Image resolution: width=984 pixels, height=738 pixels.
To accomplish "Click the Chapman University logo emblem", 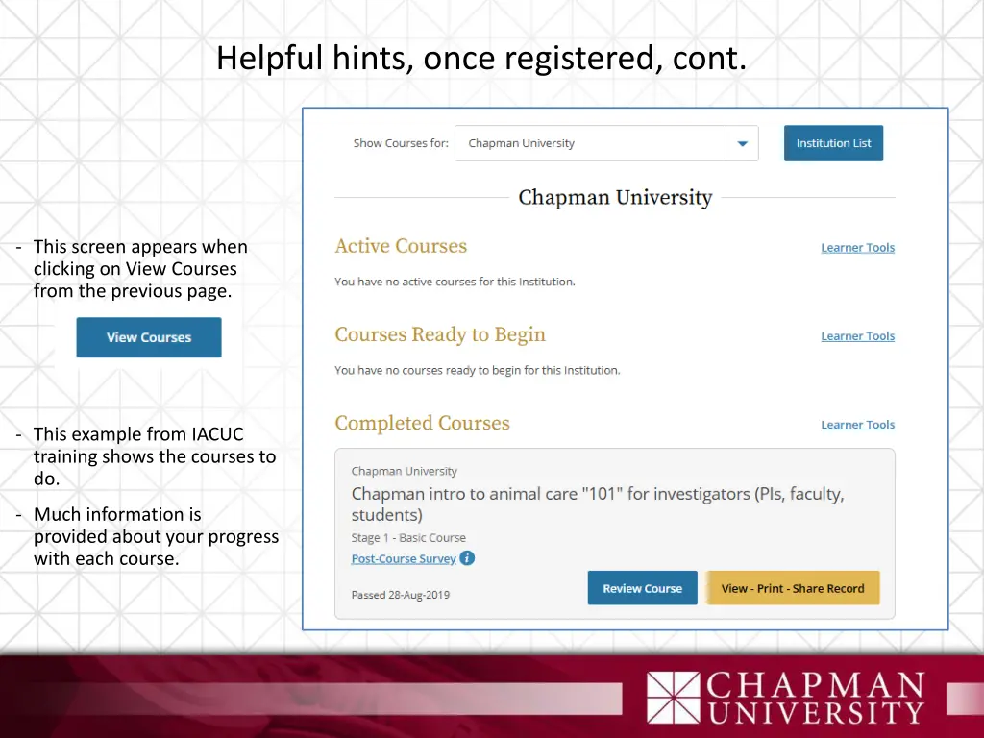I will click(x=674, y=698).
